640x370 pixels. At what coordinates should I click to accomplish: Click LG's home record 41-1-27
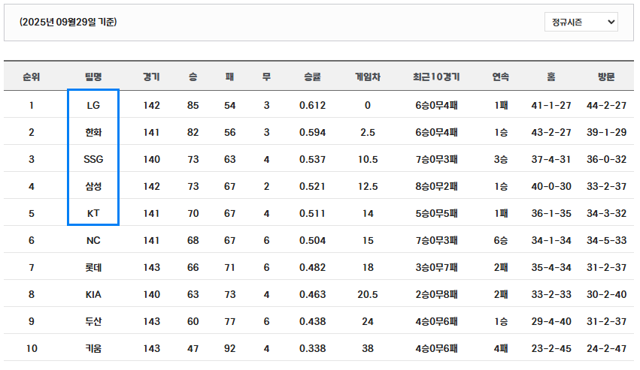[x=551, y=106]
